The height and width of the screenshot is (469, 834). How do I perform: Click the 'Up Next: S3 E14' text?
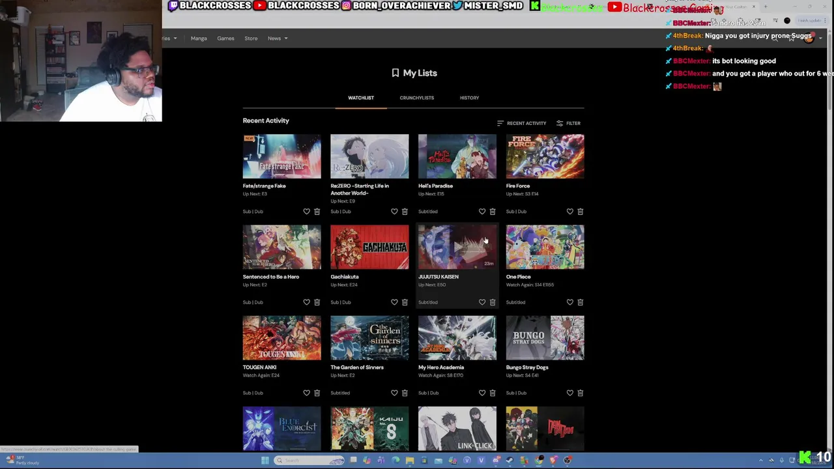[x=523, y=194]
